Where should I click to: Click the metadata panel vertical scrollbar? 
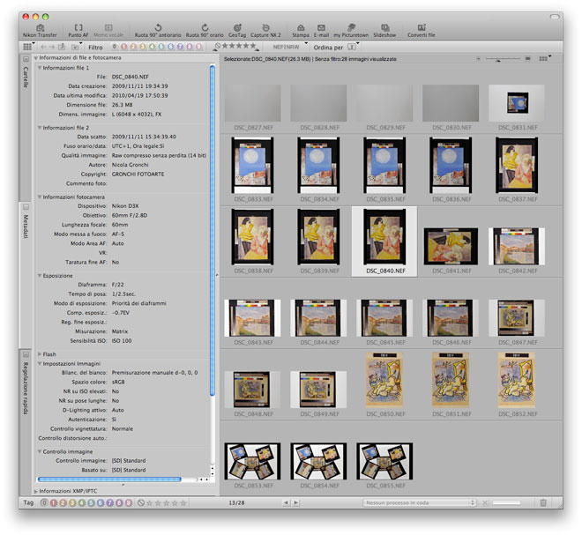coord(213,230)
